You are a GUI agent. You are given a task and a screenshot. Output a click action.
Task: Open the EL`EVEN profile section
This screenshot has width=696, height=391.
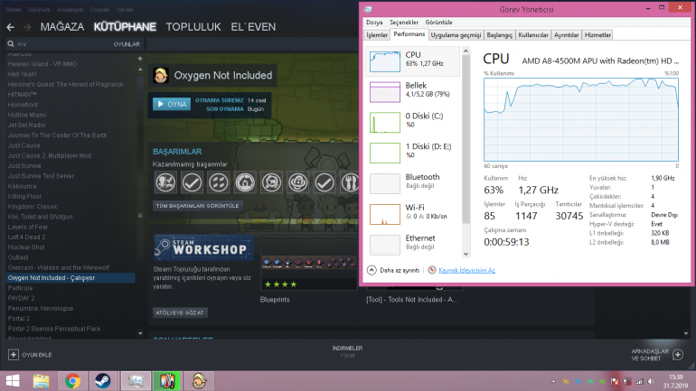(x=253, y=27)
